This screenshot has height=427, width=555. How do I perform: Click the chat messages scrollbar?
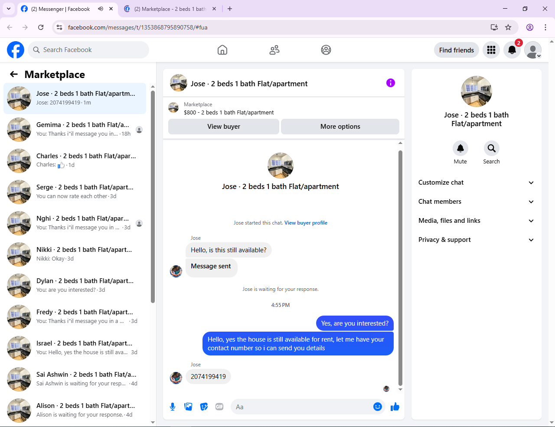coord(400,268)
